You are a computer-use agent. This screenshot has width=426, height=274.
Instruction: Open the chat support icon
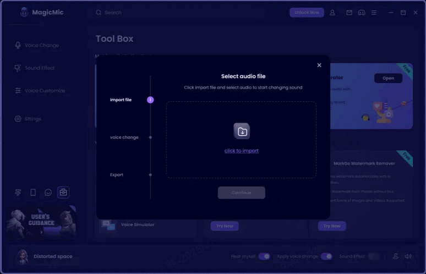48,192
